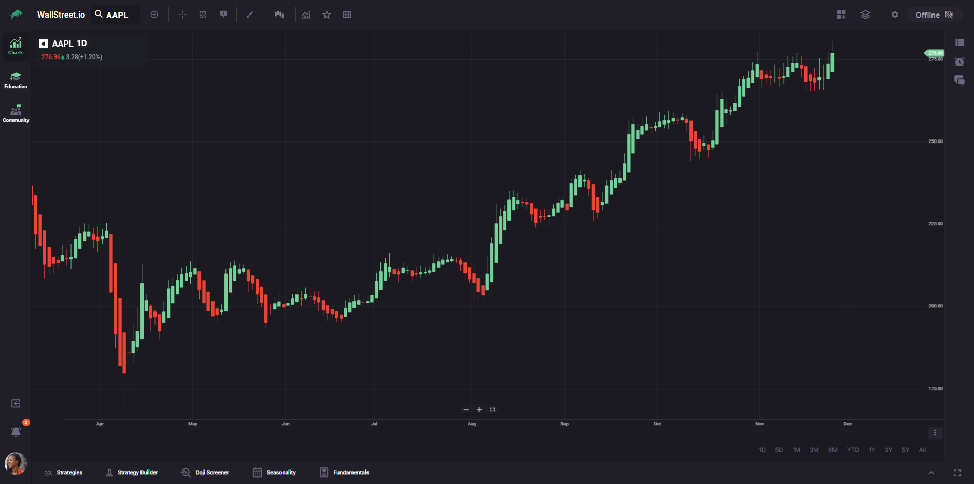Toggle the Offline streaming status button
This screenshot has height=484, width=974.
(934, 15)
